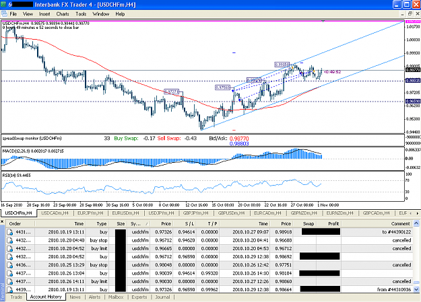
Task: Select the active USDCHFm,H4 chart tab
Action: (19, 213)
